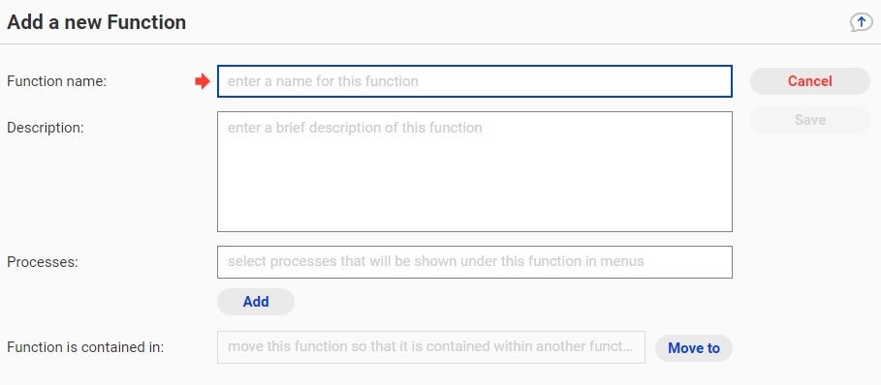Click the 'Add a new Function' heading
This screenshot has height=385, width=881.
click(97, 22)
